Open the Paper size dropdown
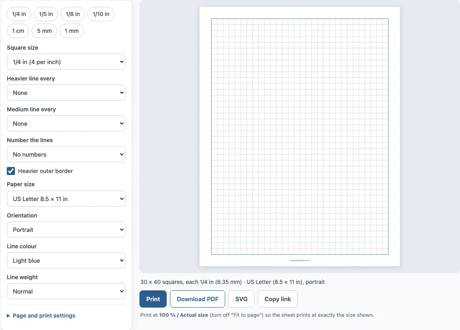The height and width of the screenshot is (330, 460). tap(66, 199)
